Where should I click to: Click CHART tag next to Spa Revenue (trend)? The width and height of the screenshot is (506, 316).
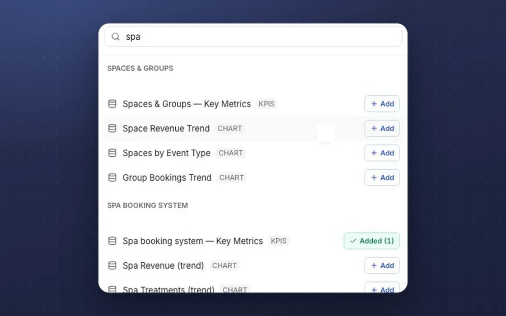click(x=224, y=265)
